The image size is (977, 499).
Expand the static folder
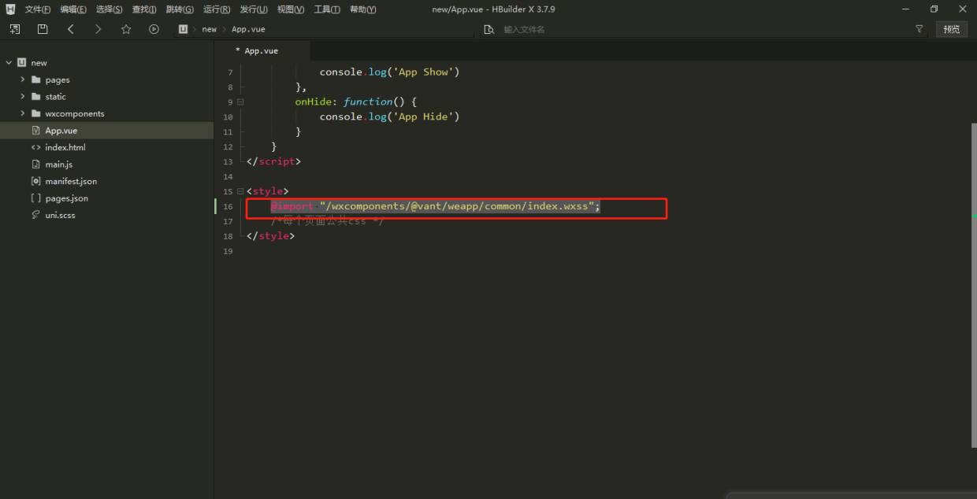(x=23, y=97)
